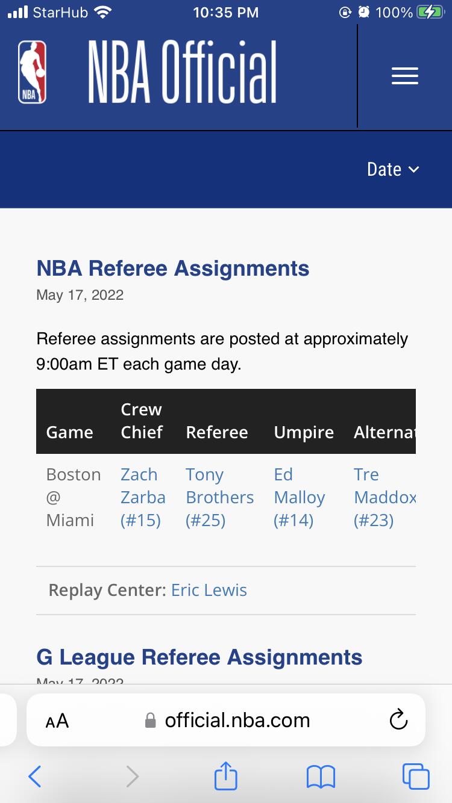Tap Safari forward arrow
The width and height of the screenshot is (452, 803).
[x=132, y=777]
